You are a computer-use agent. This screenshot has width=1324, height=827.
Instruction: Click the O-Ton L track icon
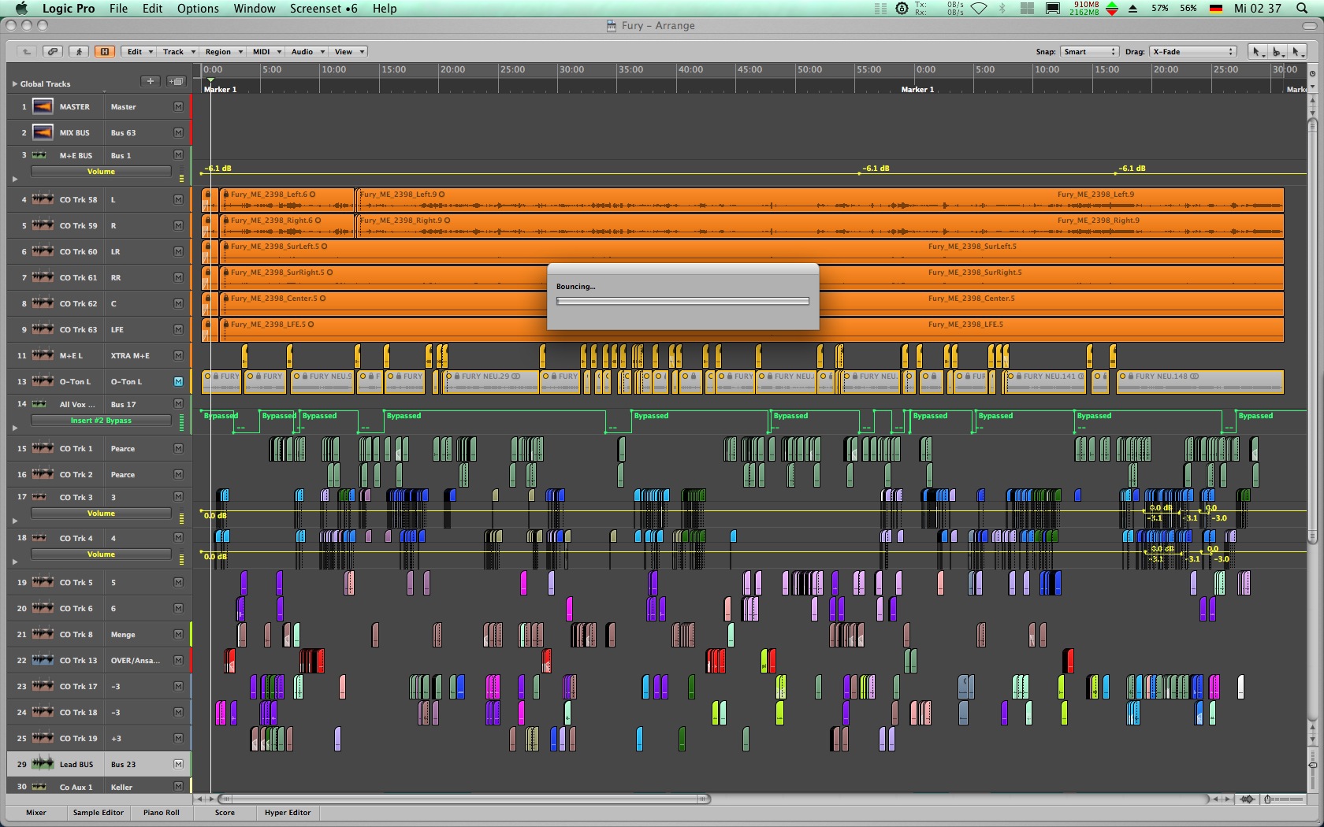[x=43, y=381]
